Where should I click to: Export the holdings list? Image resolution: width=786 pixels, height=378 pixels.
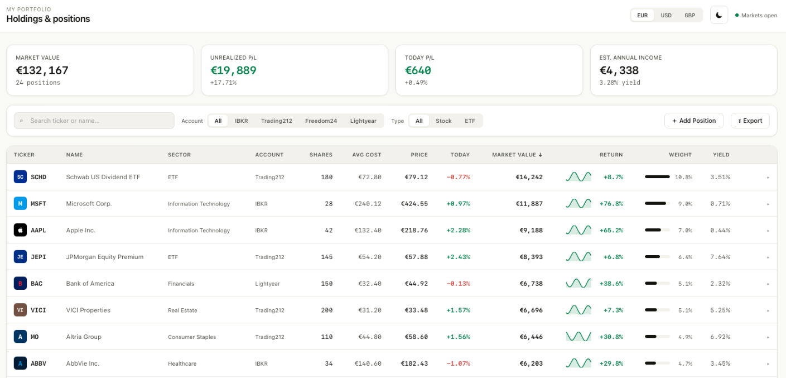750,121
